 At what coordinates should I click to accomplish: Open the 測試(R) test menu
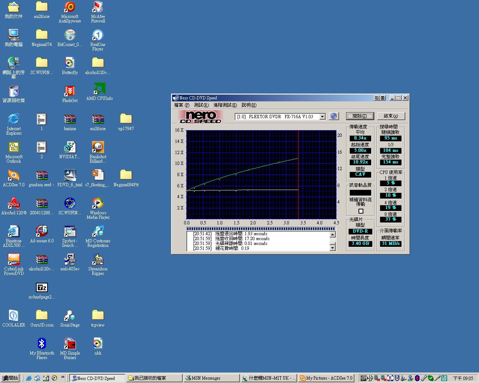pos(201,105)
